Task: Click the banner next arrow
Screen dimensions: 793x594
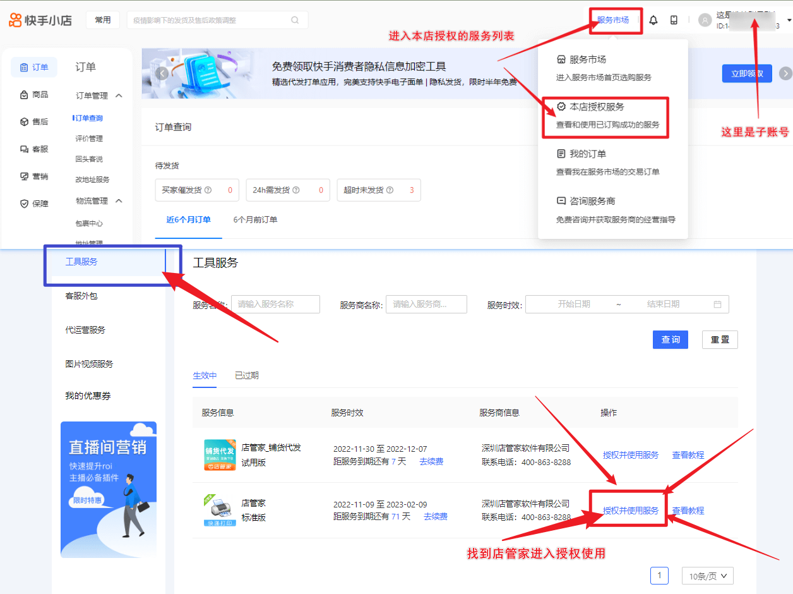Action: pyautogui.click(x=785, y=73)
